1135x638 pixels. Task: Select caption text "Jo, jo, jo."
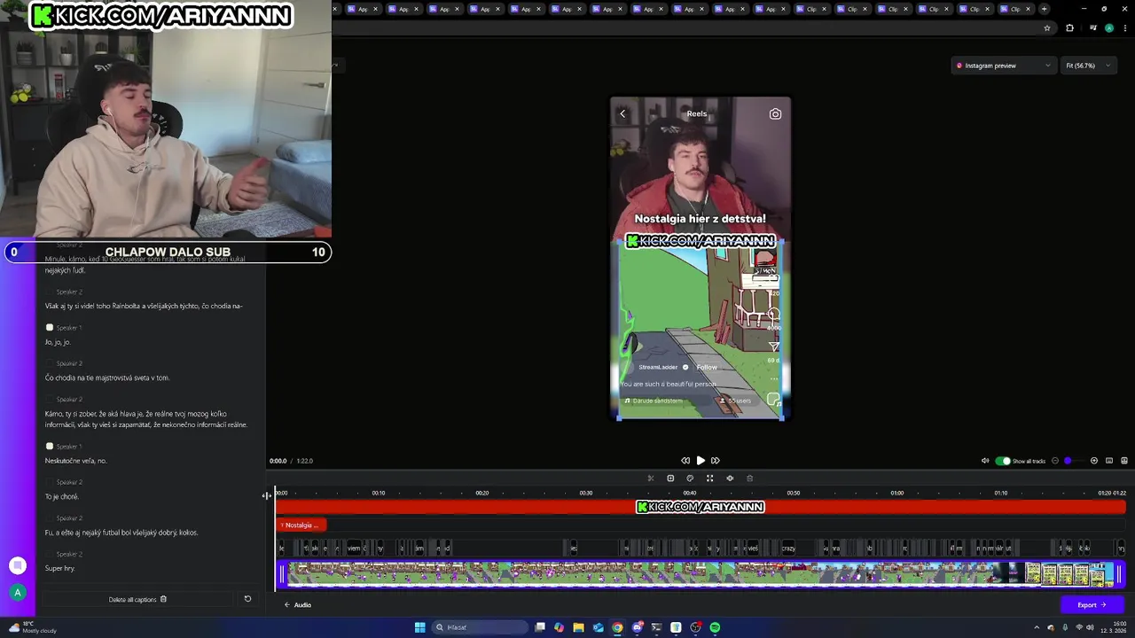pos(58,342)
